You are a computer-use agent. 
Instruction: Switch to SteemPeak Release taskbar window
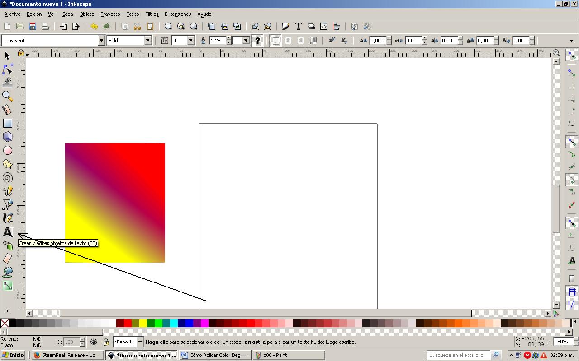[68, 355]
